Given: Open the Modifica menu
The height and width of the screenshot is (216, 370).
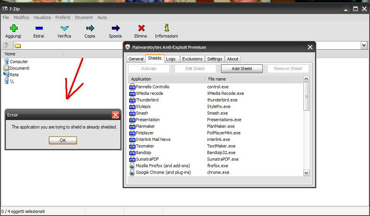Looking at the screenshot, I should pos(21,17).
